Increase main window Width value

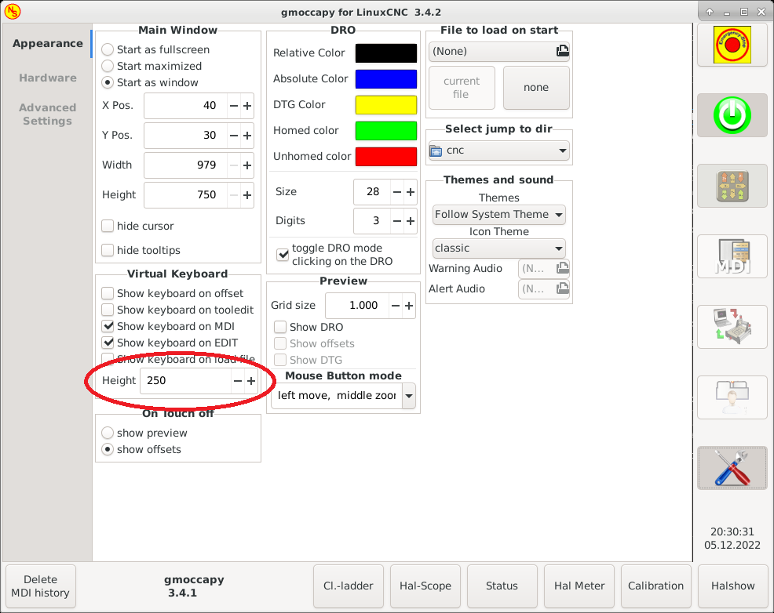click(x=247, y=165)
